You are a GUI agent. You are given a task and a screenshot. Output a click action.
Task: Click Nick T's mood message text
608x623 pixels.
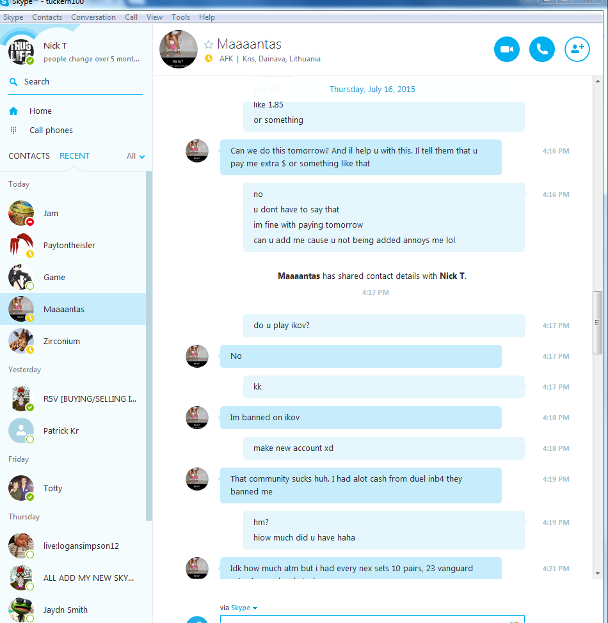[x=92, y=59]
